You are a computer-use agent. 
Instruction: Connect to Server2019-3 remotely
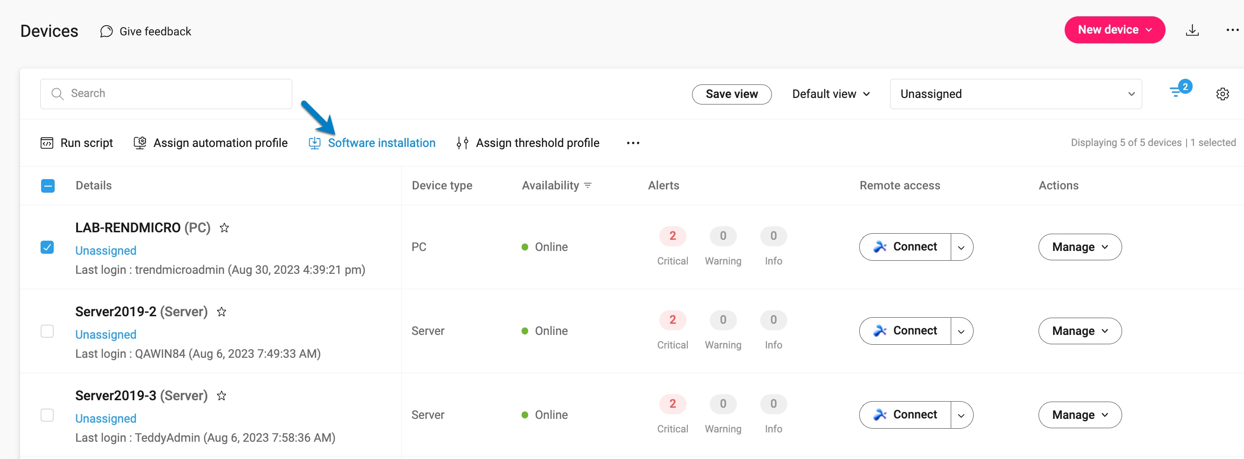(905, 415)
